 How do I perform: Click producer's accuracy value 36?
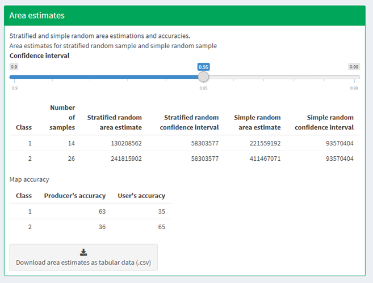pos(102,227)
